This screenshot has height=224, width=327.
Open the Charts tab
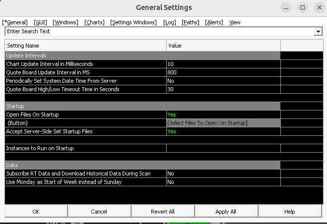coord(94,22)
